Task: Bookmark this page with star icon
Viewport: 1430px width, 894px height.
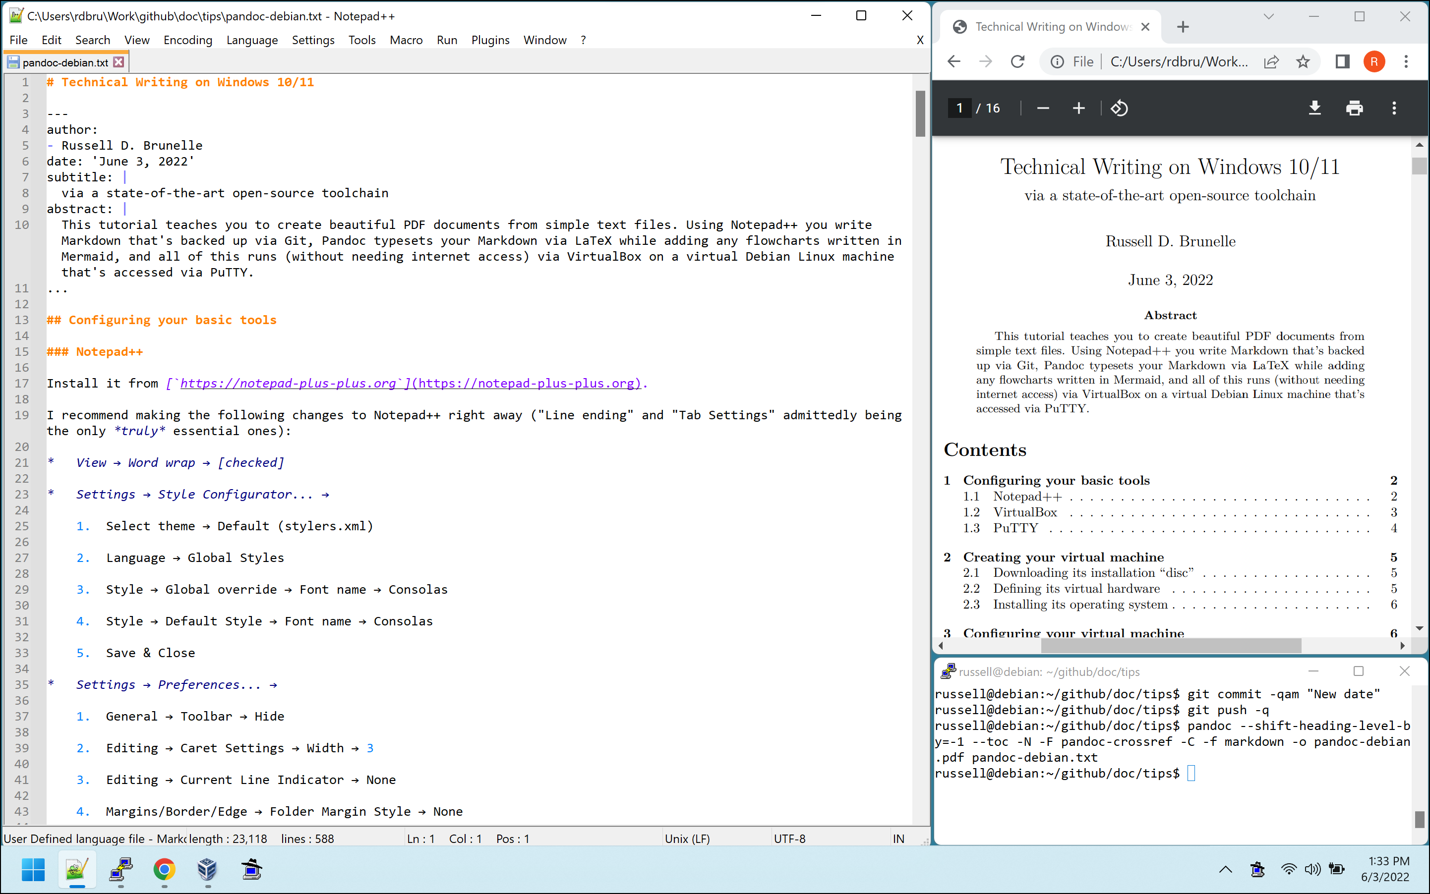Action: tap(1303, 61)
